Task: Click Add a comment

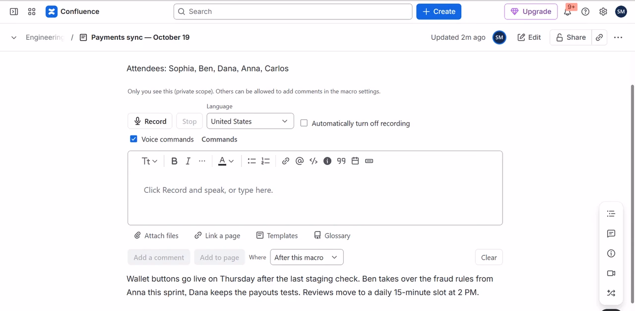Action: click(159, 257)
